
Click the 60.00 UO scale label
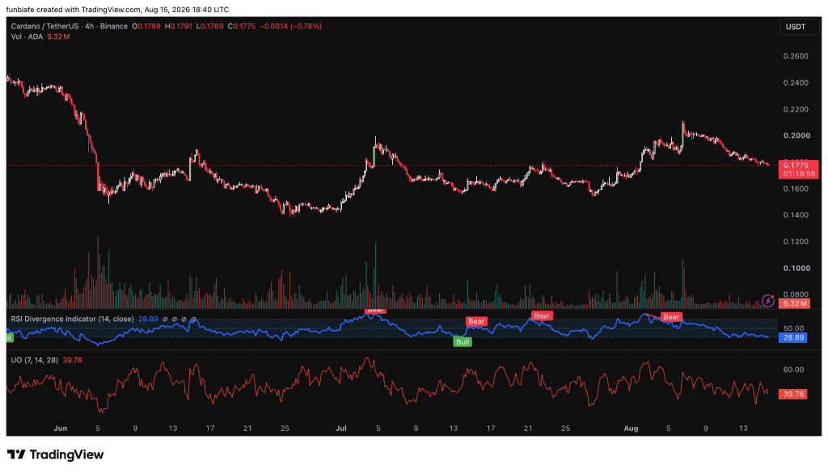pos(794,370)
